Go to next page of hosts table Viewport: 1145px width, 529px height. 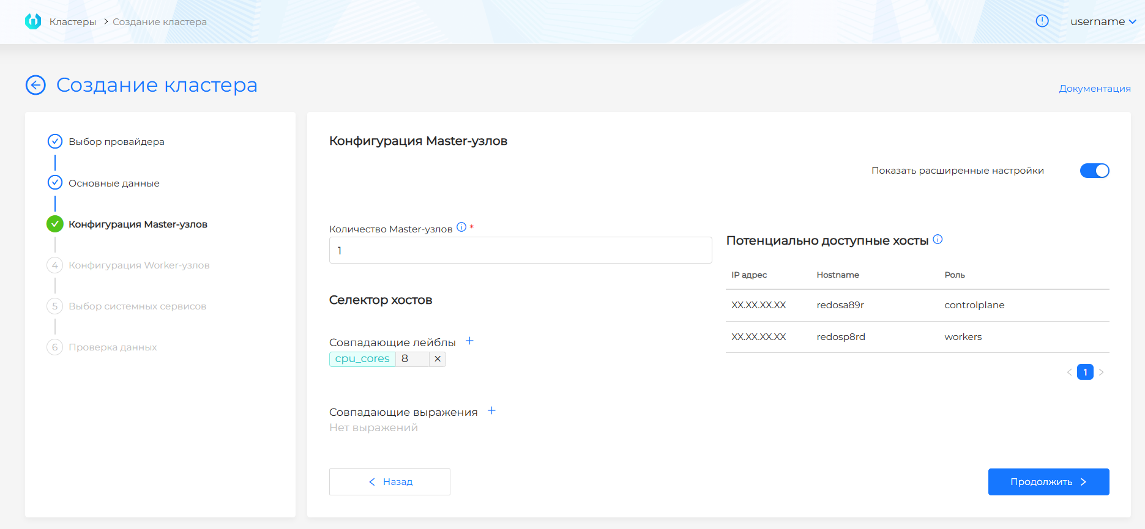point(1101,372)
